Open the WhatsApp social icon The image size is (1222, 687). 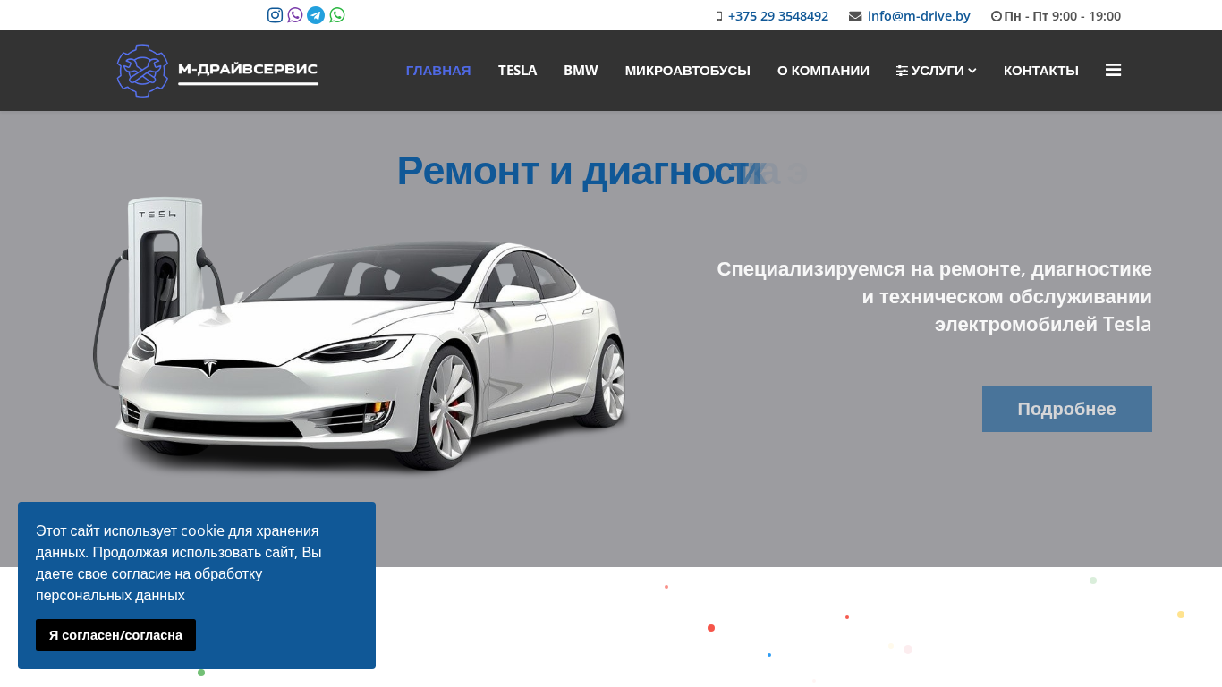pyautogui.click(x=337, y=15)
